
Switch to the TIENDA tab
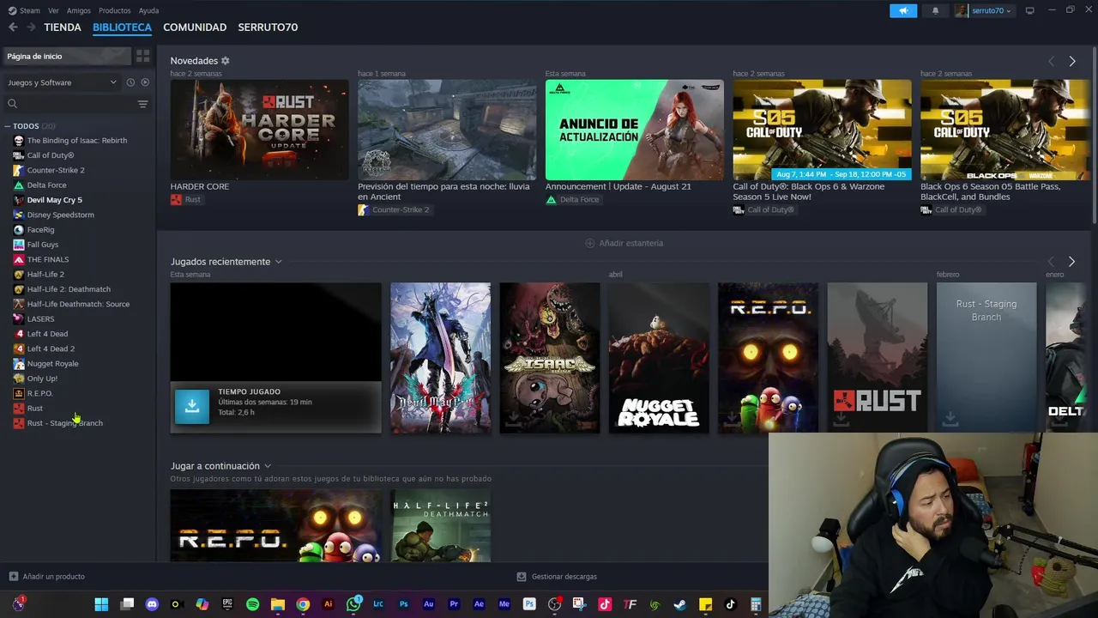click(63, 27)
